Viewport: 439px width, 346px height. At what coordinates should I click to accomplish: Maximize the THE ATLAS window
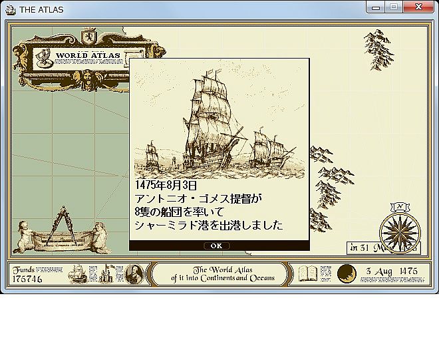click(x=394, y=7)
